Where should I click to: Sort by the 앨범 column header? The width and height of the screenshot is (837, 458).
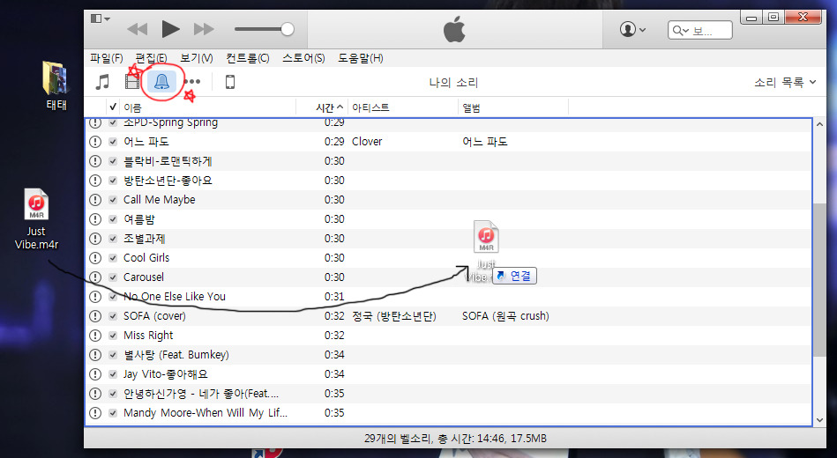click(x=471, y=107)
